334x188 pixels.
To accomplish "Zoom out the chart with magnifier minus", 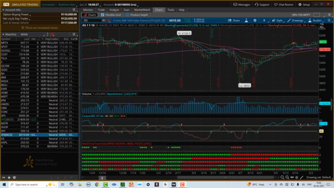I will click(x=282, y=178).
